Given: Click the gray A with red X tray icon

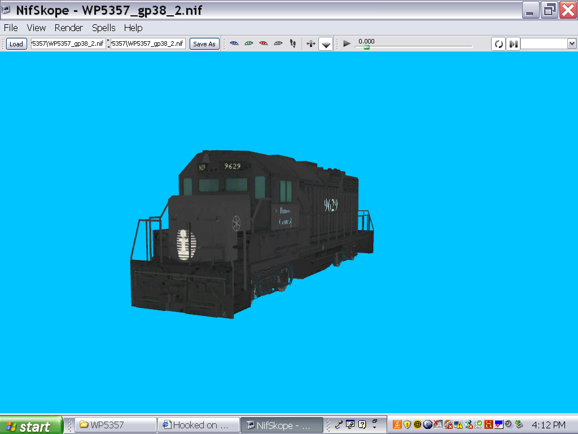Looking at the screenshot, I should point(438,424).
